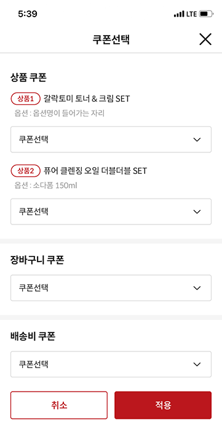222x444 pixels.
Task: Expand chevron of 상품2 coupon dropdown
Action: tap(197, 212)
